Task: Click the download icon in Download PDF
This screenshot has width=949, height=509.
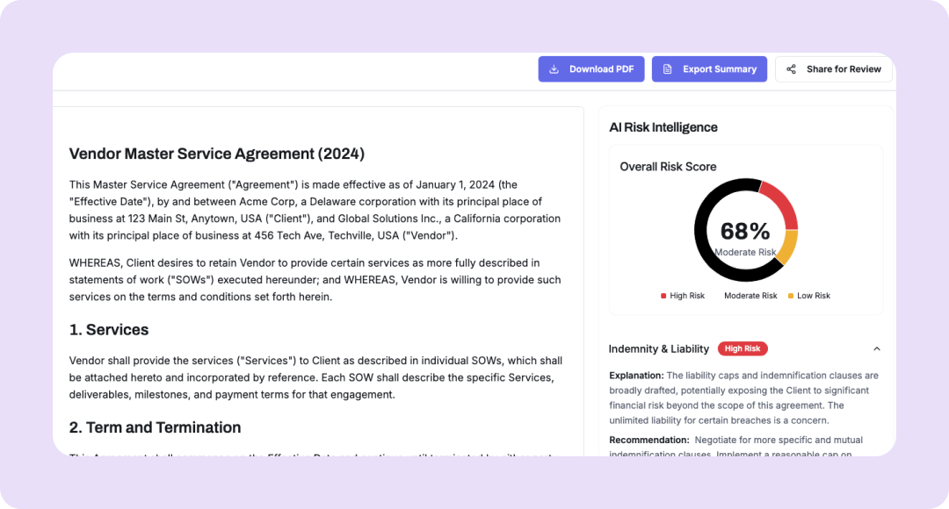Action: pyautogui.click(x=554, y=69)
